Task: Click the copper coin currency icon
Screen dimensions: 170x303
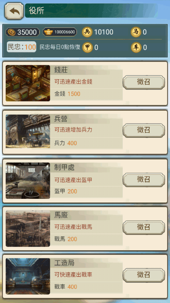Action: (x=11, y=32)
